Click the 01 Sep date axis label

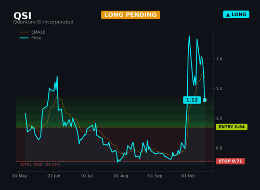[x=155, y=176]
